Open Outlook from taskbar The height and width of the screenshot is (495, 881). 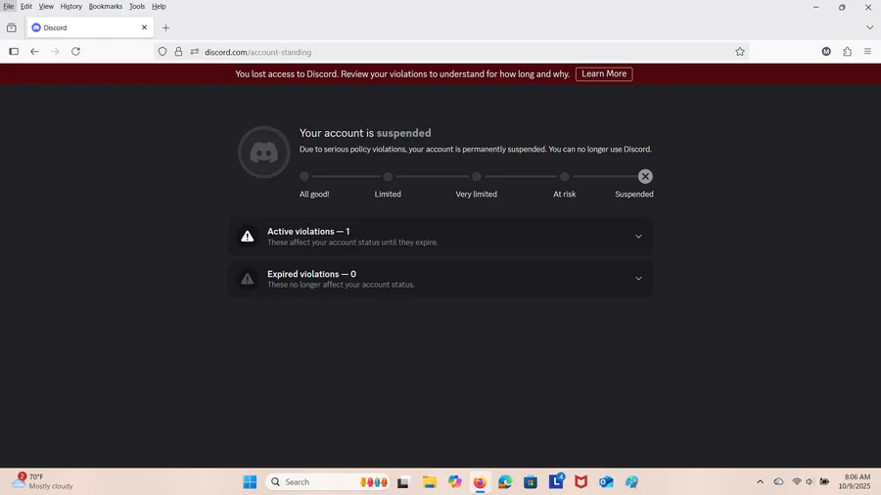606,482
